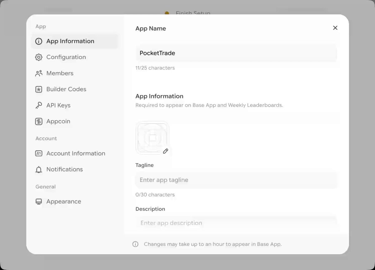This screenshot has height=270, width=375.
Task: Click the Appcoin dollar icon
Action: [39, 122]
